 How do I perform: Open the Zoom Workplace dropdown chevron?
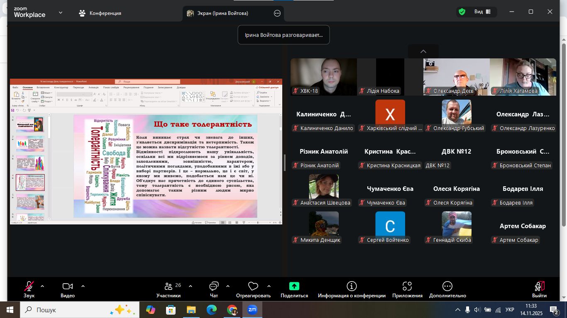[x=61, y=13]
